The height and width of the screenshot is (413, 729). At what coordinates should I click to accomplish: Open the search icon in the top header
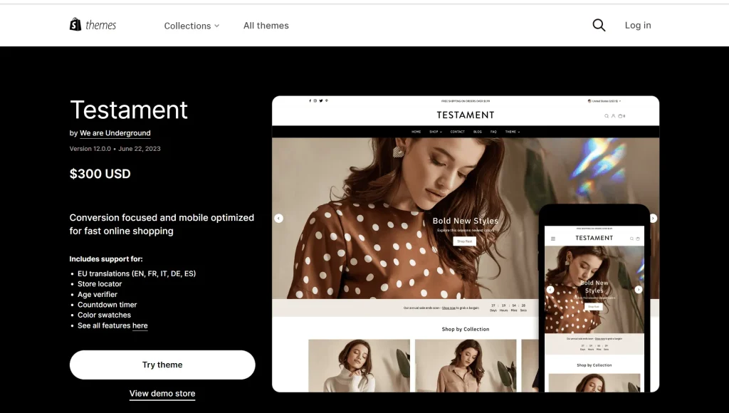(x=599, y=25)
